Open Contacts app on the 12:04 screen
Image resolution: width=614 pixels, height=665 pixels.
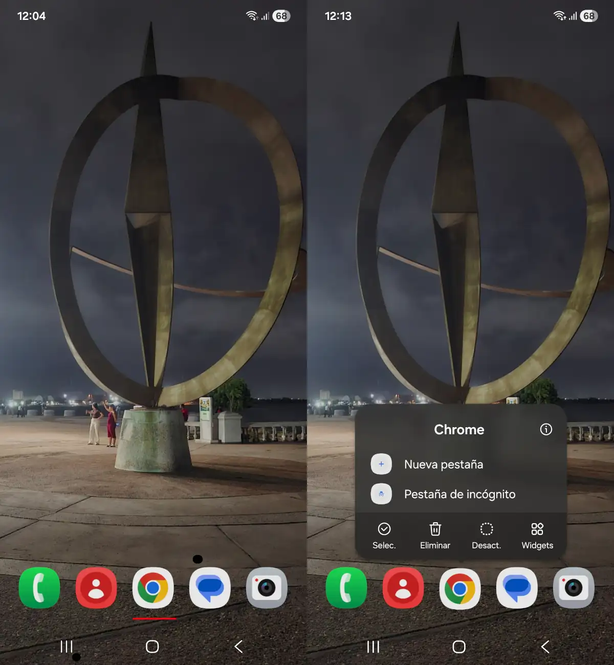[x=96, y=588]
